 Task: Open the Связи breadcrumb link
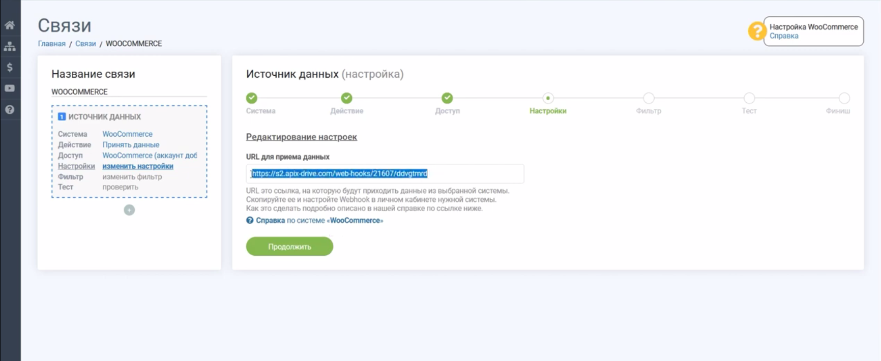pyautogui.click(x=85, y=44)
